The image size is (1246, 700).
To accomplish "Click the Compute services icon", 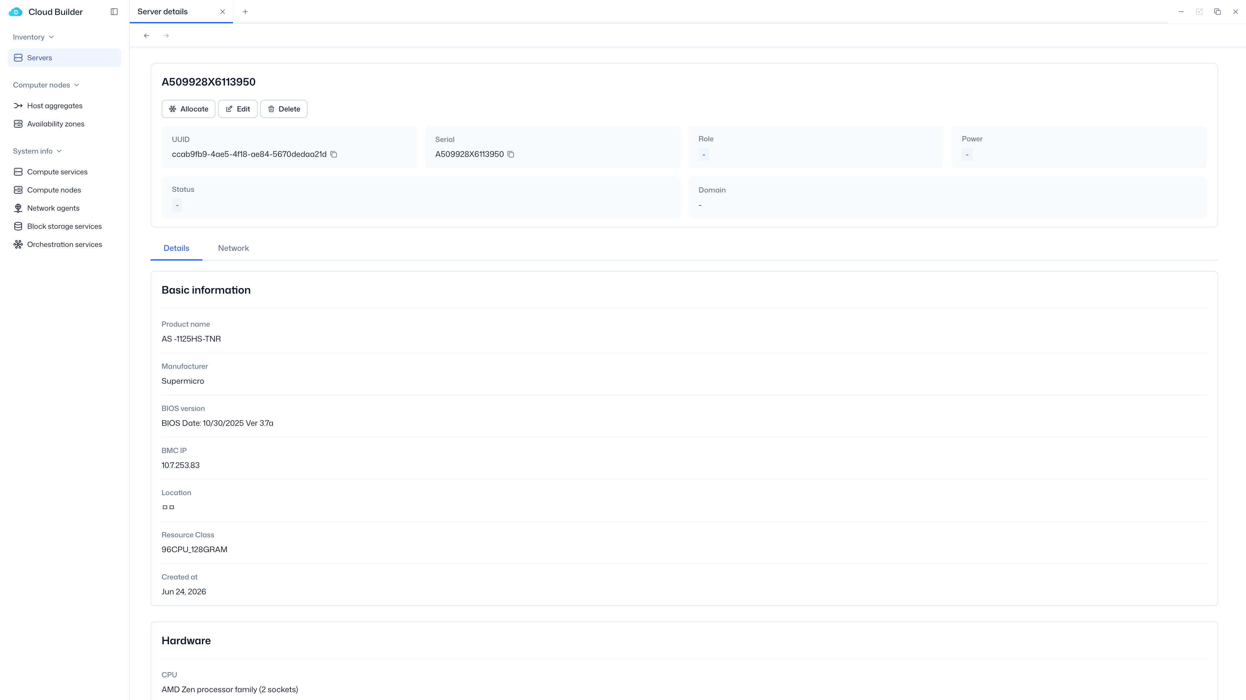I will [18, 171].
